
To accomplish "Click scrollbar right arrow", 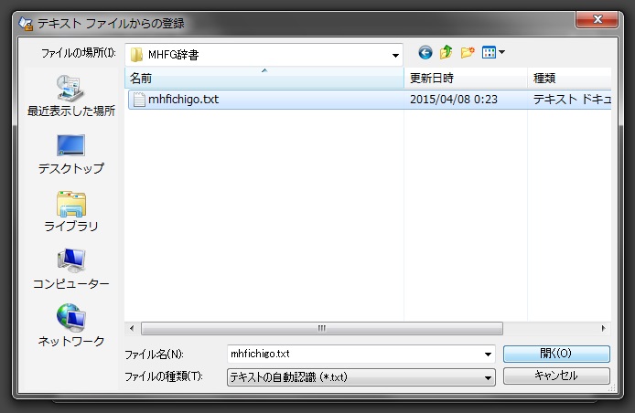I will pyautogui.click(x=603, y=328).
